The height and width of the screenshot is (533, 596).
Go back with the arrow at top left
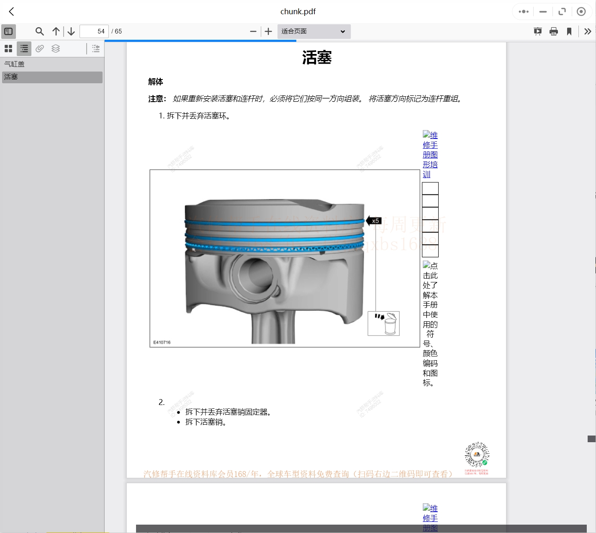point(11,12)
